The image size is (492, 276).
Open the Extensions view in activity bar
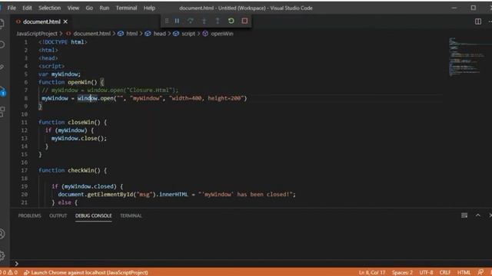pyautogui.click(x=2, y=111)
